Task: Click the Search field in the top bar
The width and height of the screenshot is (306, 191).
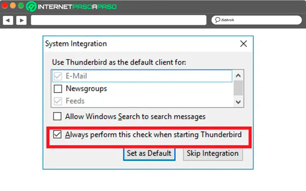Action: pos(256,20)
